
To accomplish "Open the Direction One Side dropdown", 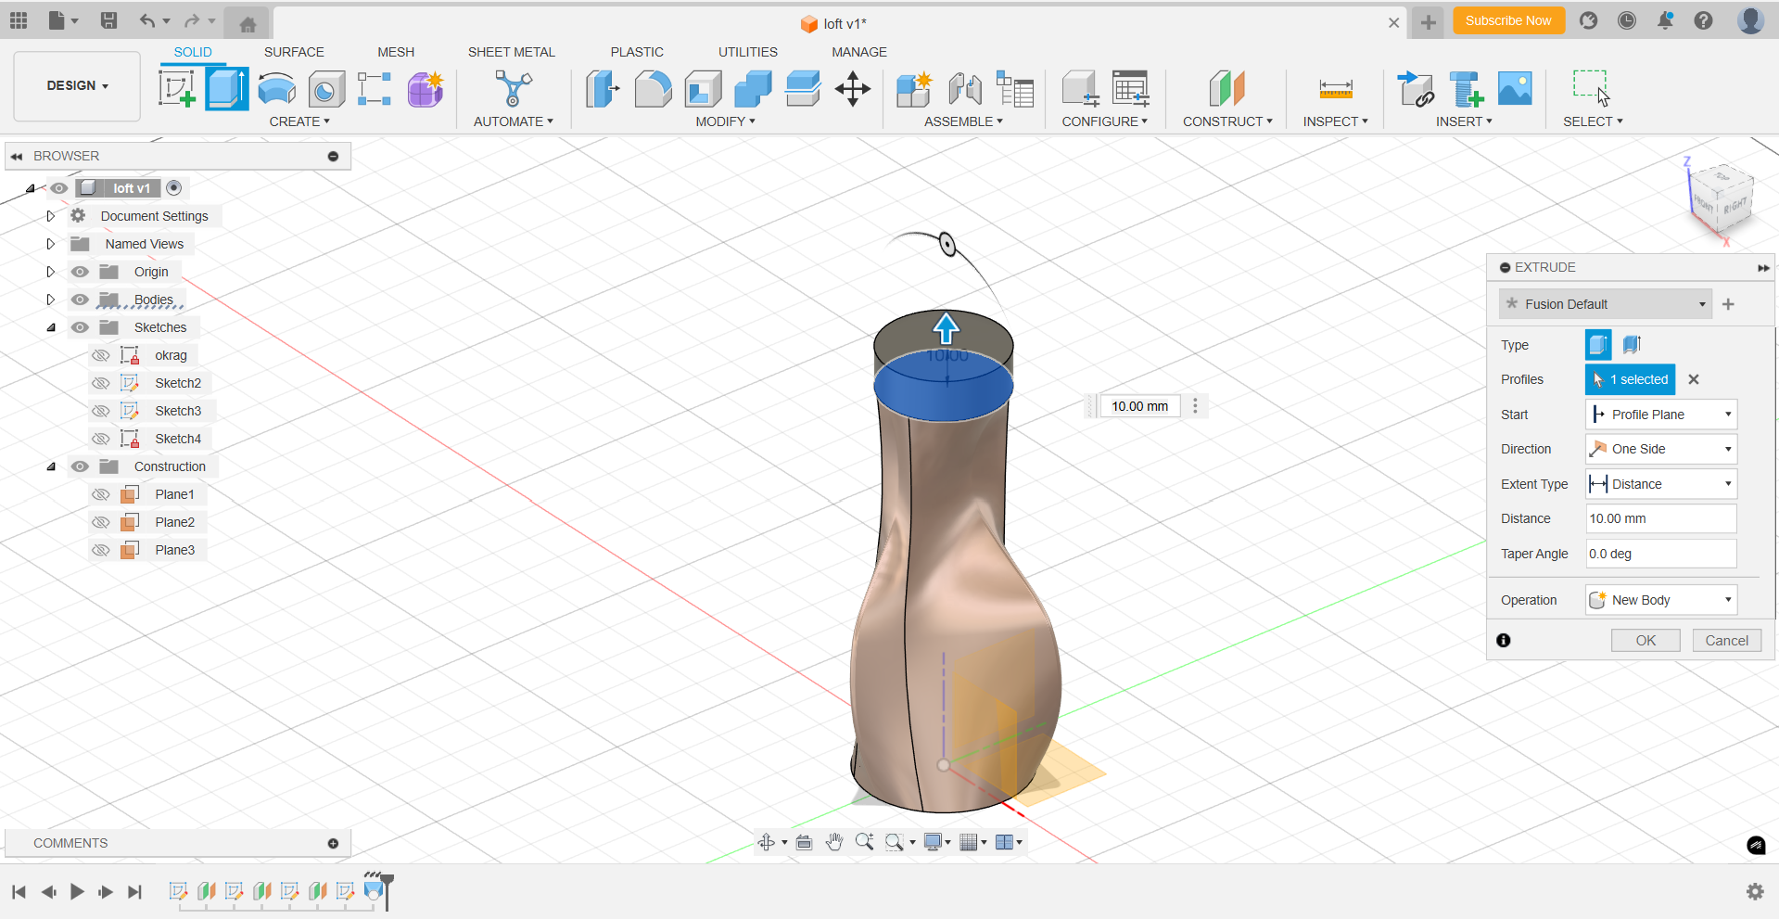I will (x=1660, y=449).
